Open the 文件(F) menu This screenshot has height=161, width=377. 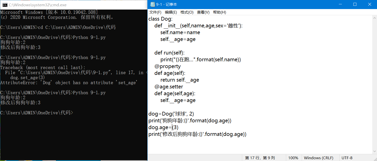tap(155, 12)
